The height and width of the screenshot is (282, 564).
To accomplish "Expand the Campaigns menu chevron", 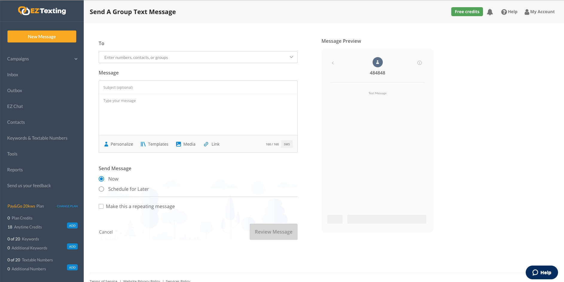I will point(76,59).
